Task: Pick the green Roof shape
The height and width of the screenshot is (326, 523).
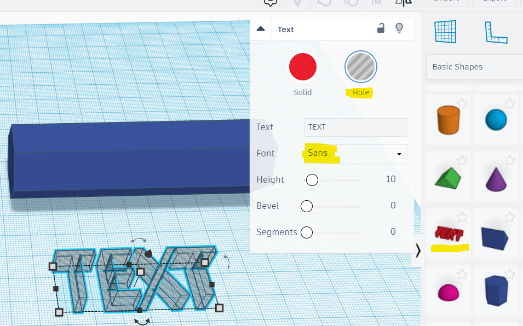Action: pos(448,178)
